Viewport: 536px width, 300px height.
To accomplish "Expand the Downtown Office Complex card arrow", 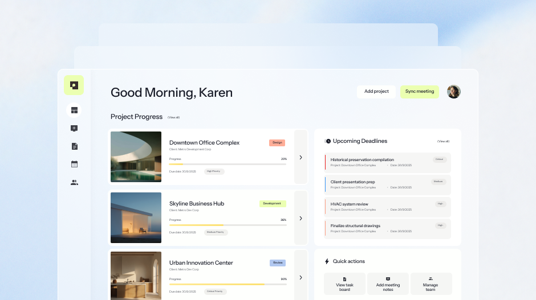I will point(301,157).
